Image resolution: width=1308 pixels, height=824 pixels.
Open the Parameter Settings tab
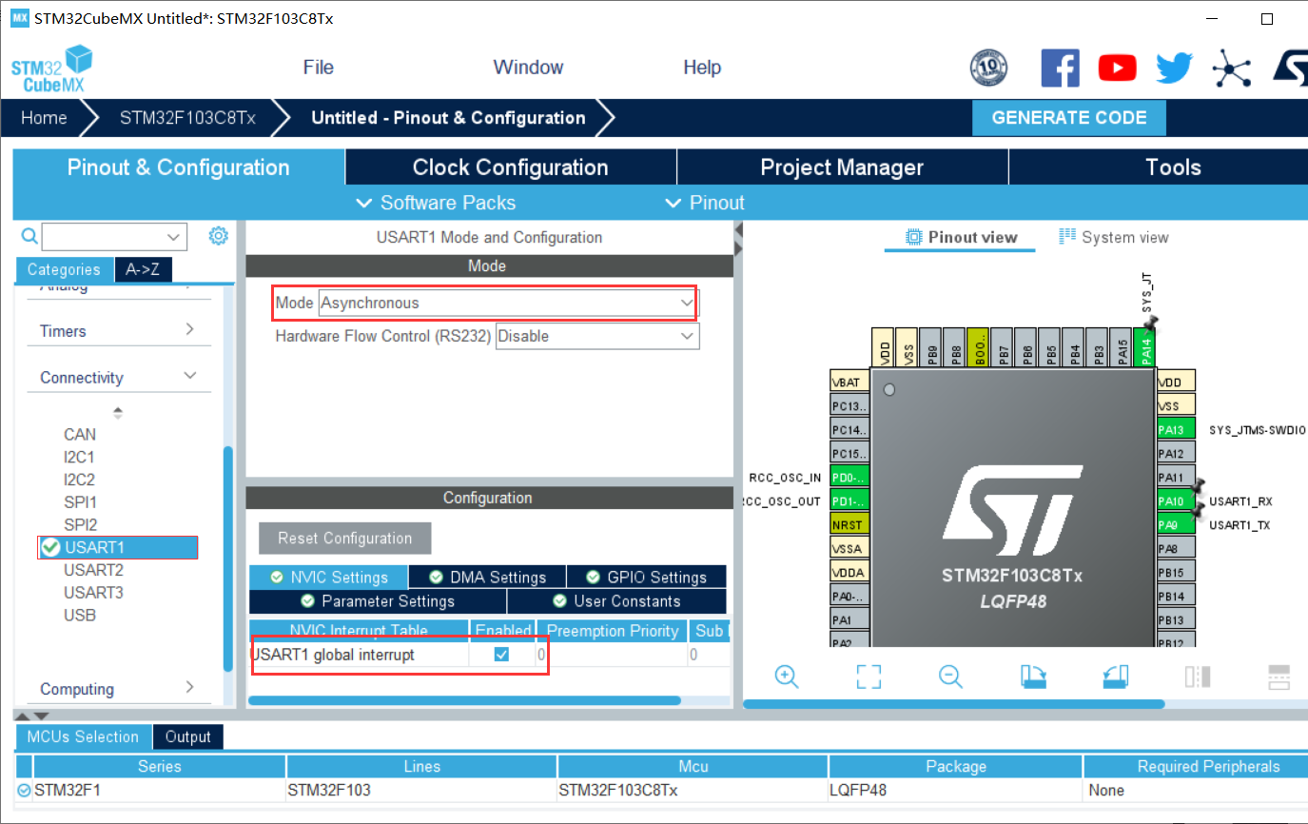click(x=378, y=601)
